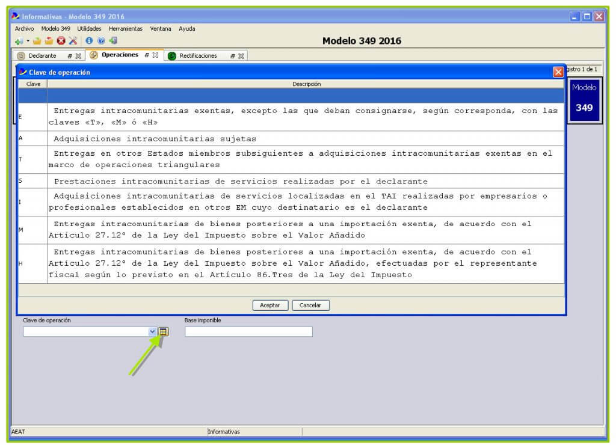
Task: Click the clave lookup table icon
Action: tap(164, 331)
